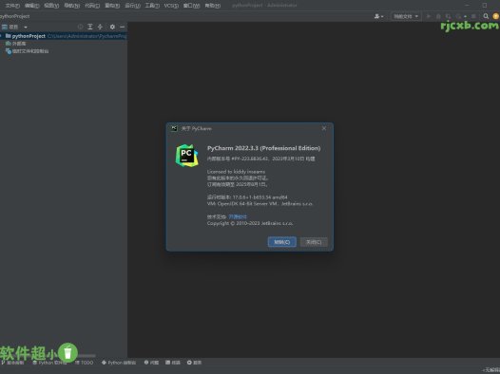Click the Licensed to text line
This screenshot has width=500, height=374.
click(x=236, y=172)
